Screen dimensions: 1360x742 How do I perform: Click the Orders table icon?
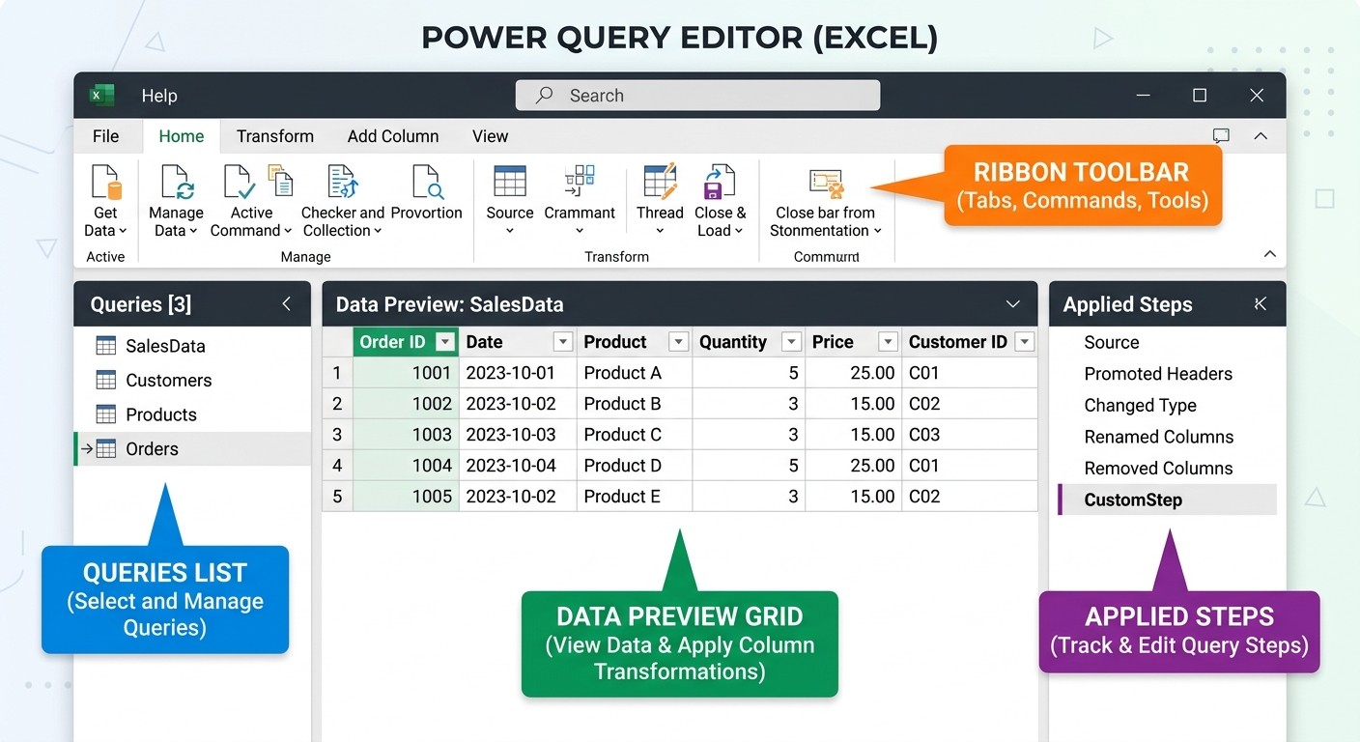point(106,448)
